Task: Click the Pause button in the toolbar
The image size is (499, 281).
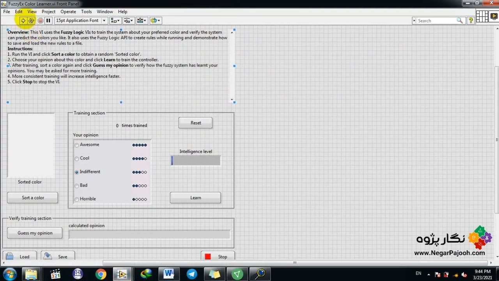Action: pyautogui.click(x=48, y=21)
